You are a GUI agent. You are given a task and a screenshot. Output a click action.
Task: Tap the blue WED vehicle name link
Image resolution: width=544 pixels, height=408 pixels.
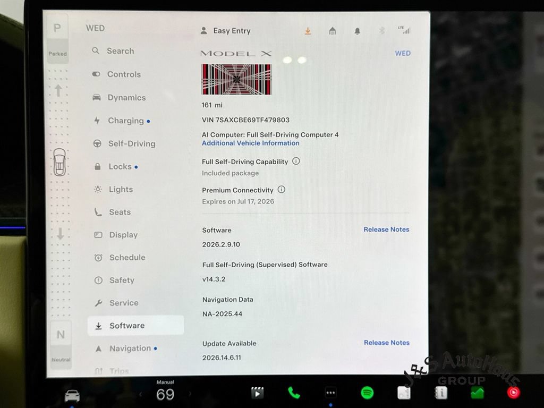click(403, 54)
